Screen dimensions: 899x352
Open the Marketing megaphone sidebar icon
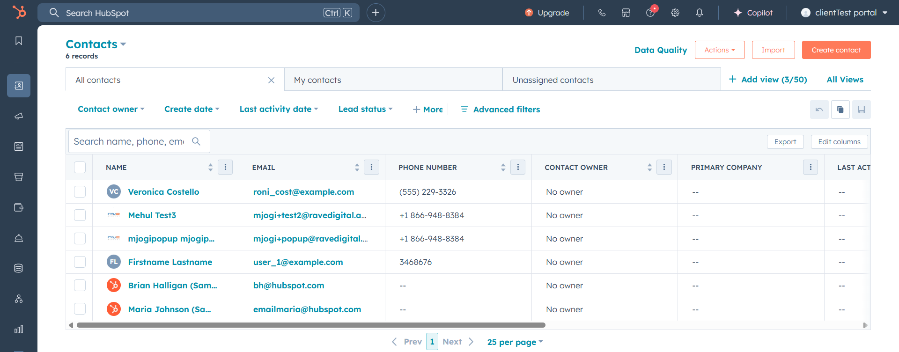pos(19,116)
